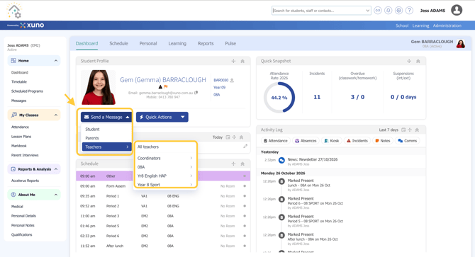The width and height of the screenshot is (475, 257).
Task: Switch to the Learning tab
Action: coord(177,43)
